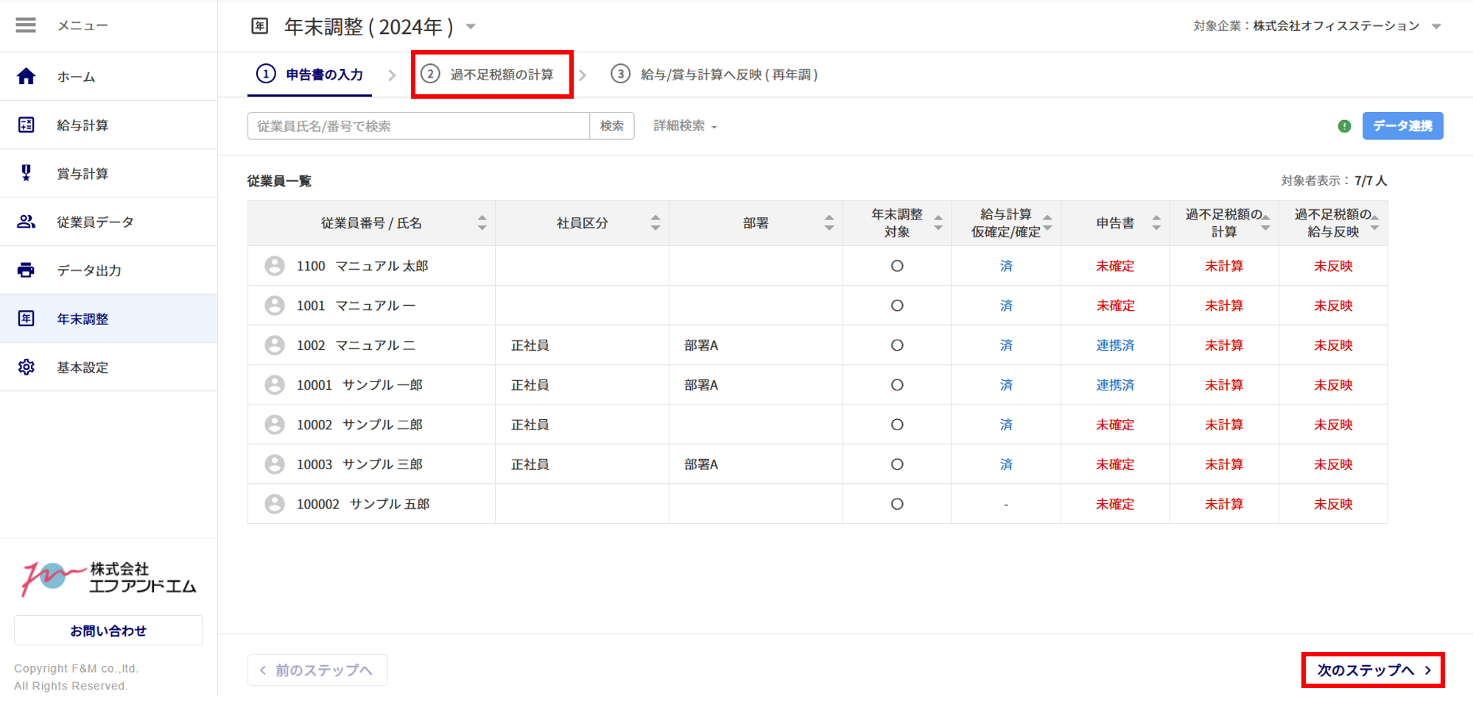Image resolution: width=1473 pixels, height=705 pixels.
Task: Click 前のステップへ button
Action: coord(317,670)
